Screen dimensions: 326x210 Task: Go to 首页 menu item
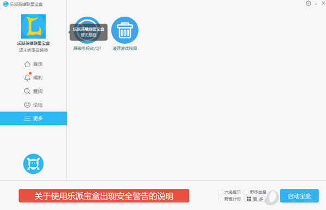[x=33, y=64]
